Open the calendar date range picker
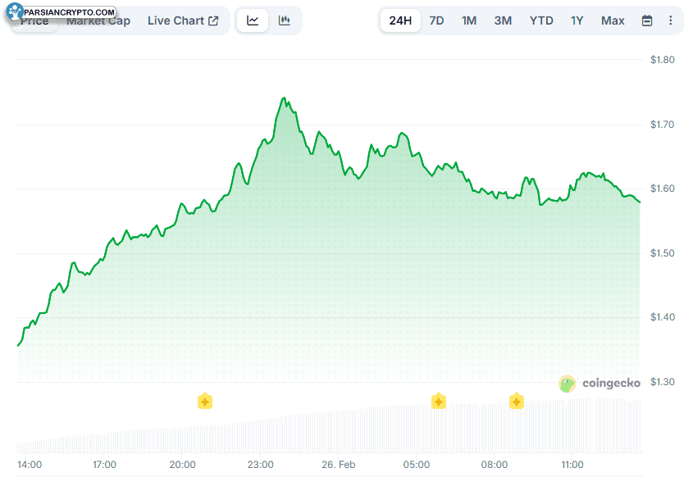 (x=647, y=20)
